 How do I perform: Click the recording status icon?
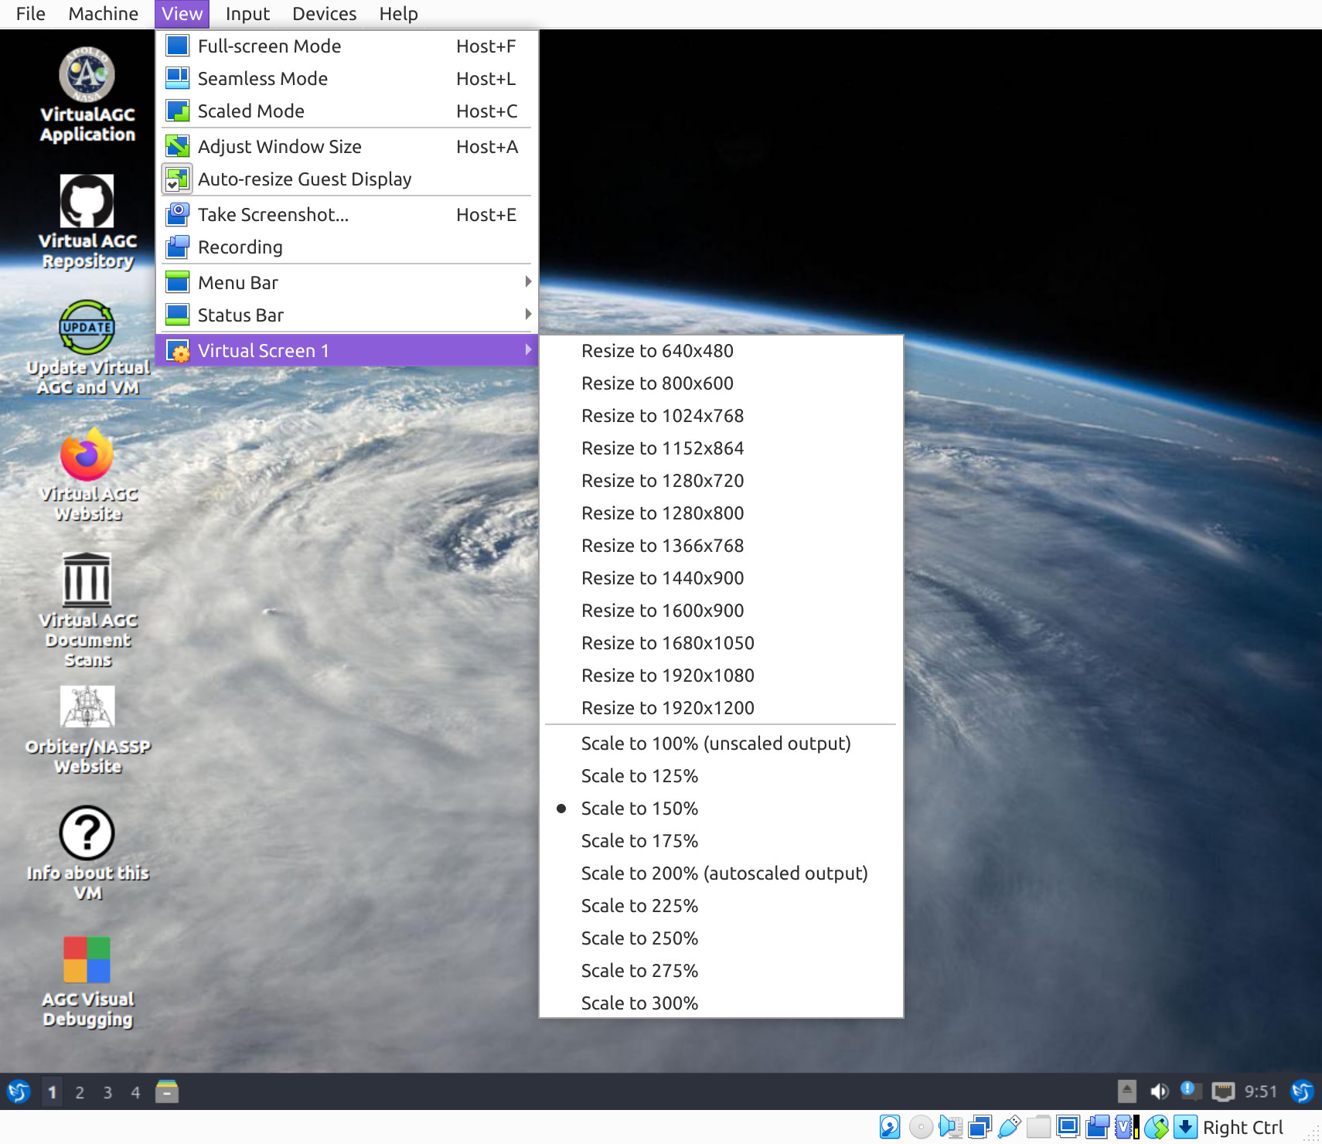pos(1097,1127)
